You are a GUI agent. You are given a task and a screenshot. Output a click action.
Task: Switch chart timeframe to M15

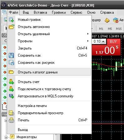point(119,29)
